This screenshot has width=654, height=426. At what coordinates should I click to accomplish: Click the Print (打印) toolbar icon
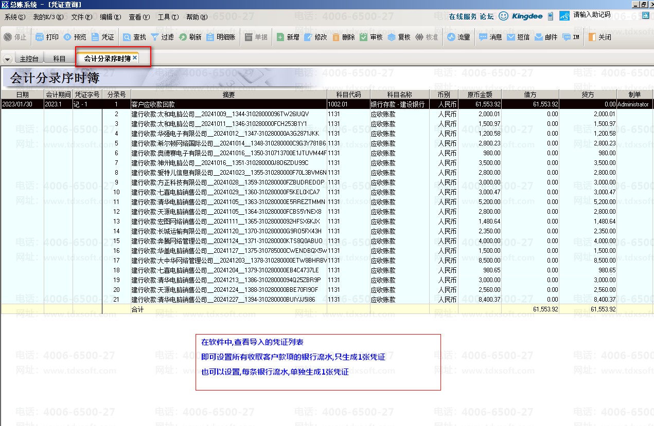[x=47, y=37]
